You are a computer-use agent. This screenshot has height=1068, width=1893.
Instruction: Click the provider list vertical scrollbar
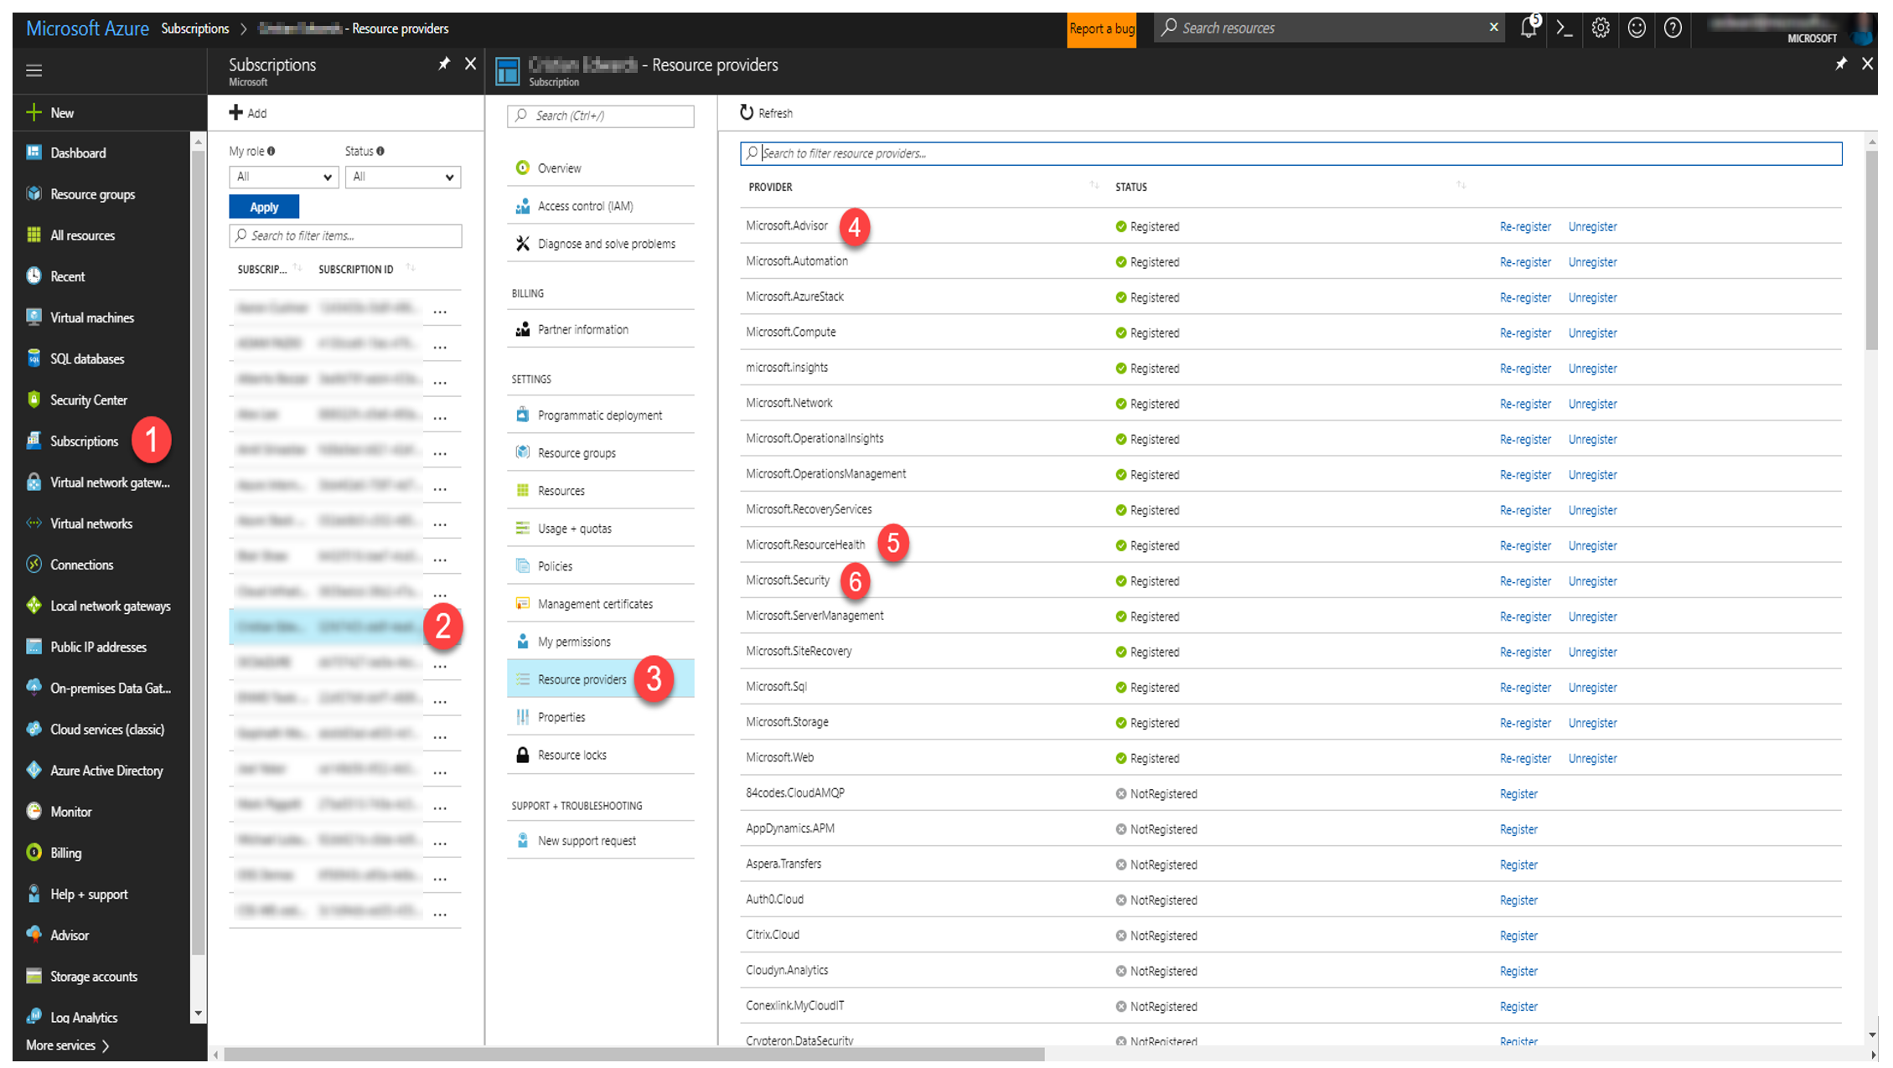tap(1871, 250)
